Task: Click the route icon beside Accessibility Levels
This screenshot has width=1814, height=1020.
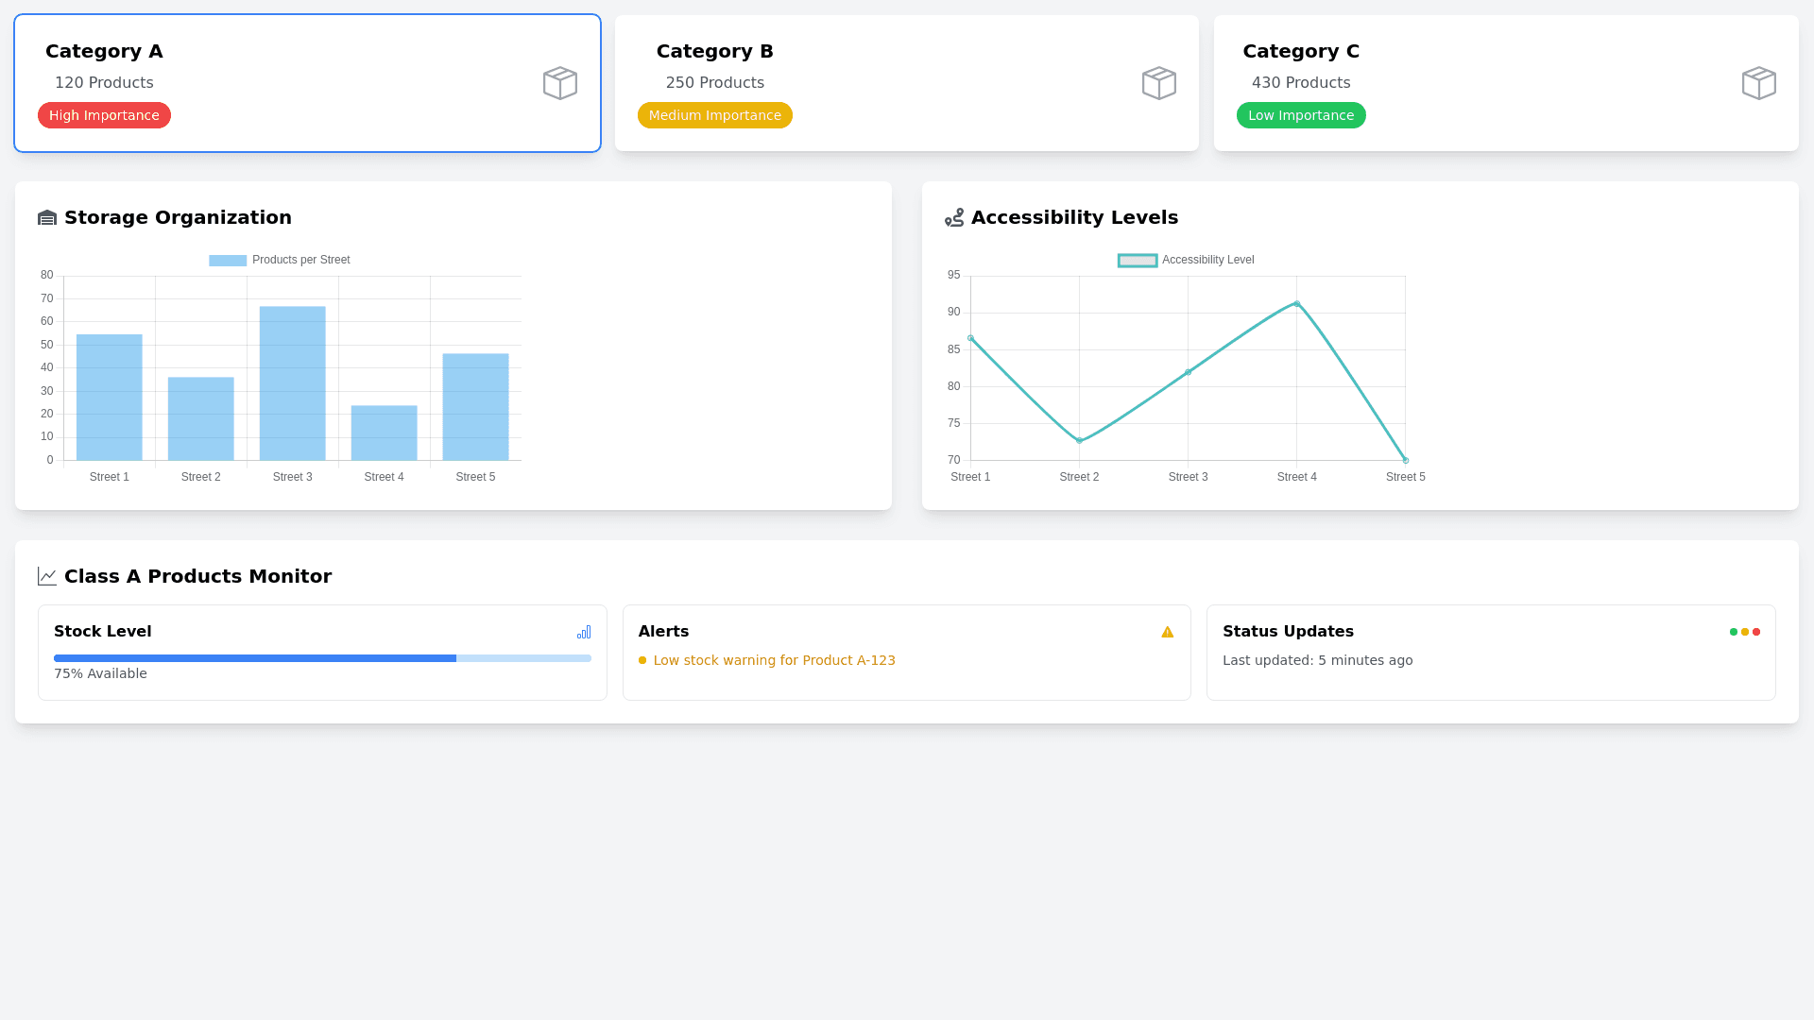Action: [x=954, y=218]
